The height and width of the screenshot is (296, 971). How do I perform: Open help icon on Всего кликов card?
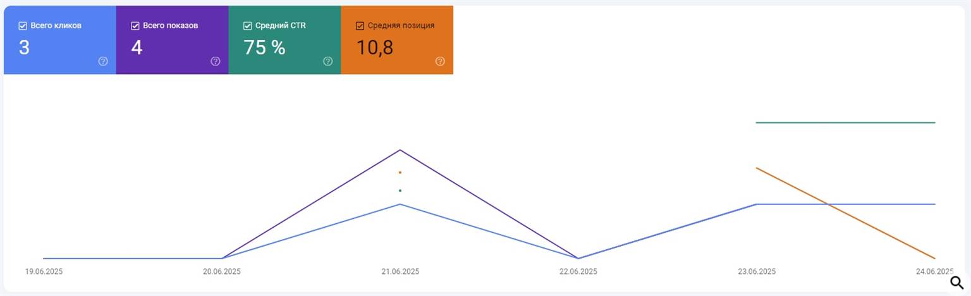103,61
